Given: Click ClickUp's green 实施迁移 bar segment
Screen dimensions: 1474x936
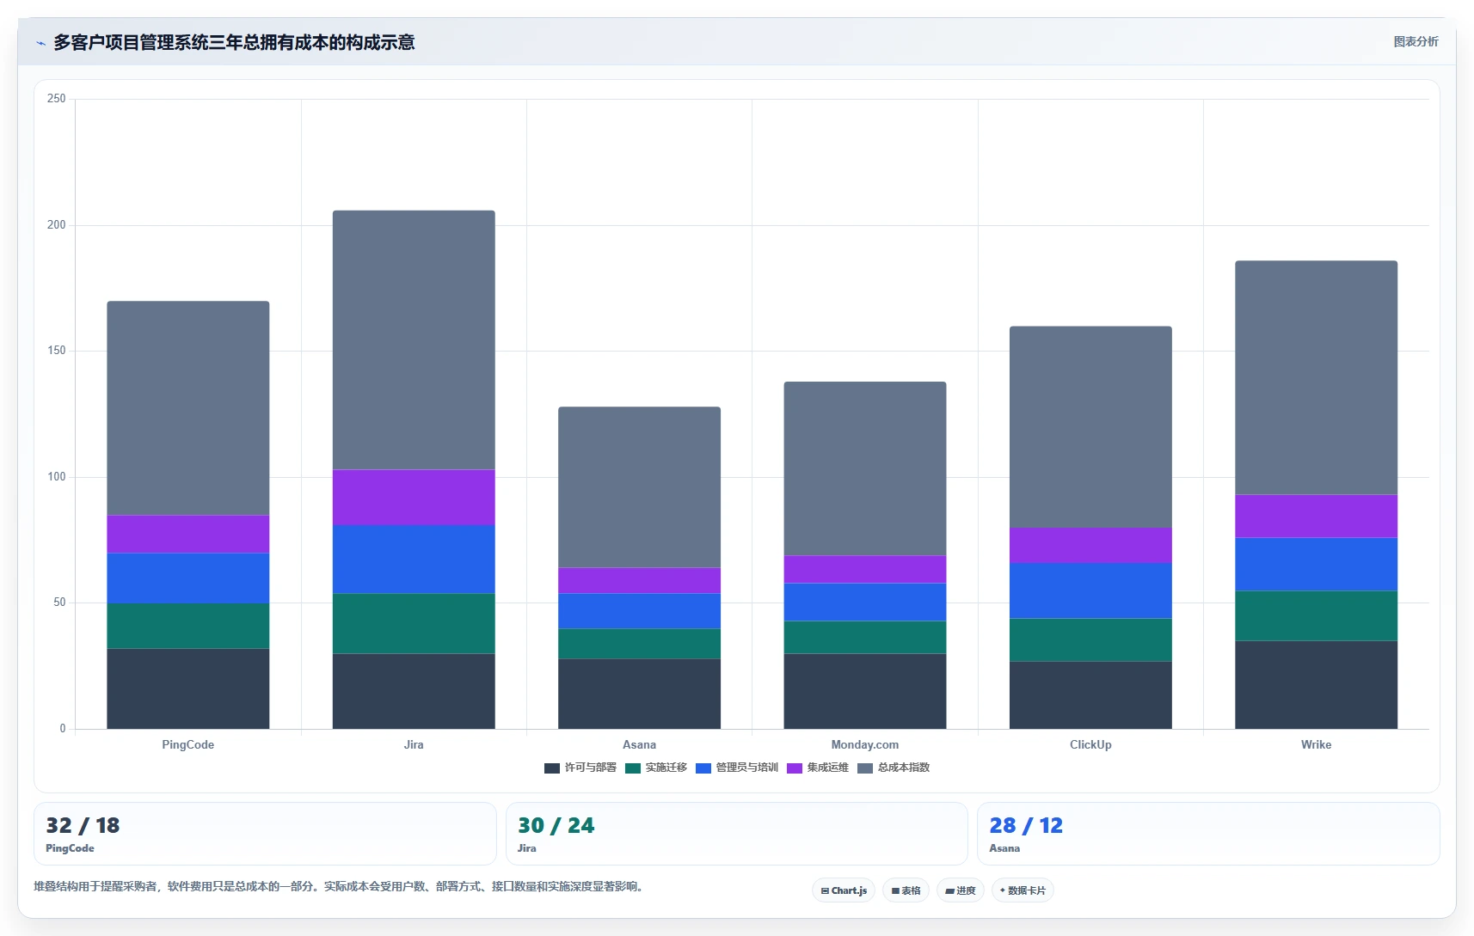Looking at the screenshot, I should [x=1090, y=640].
